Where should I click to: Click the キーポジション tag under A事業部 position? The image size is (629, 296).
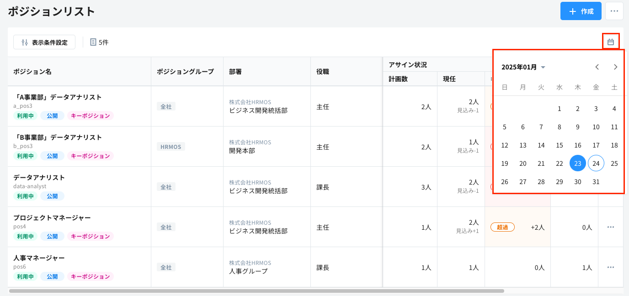[x=90, y=116]
